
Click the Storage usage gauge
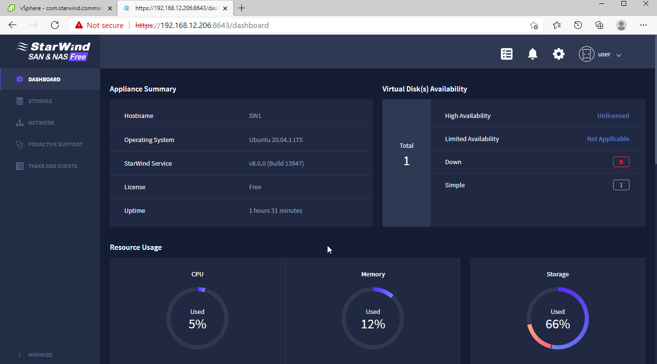558,318
